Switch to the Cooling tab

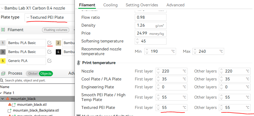tap(110, 5)
